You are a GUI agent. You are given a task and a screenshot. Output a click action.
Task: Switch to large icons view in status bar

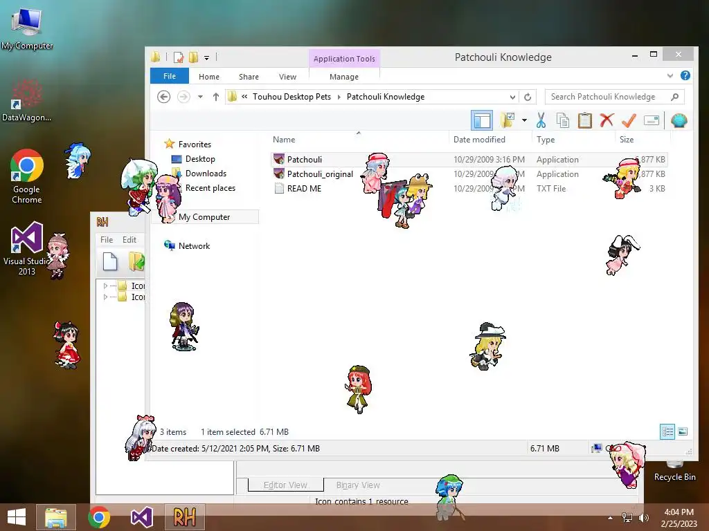(x=683, y=431)
